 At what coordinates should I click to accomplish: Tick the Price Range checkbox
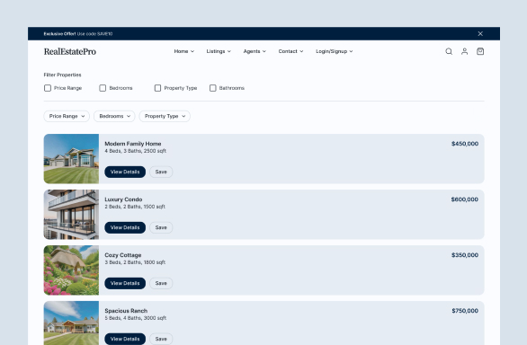pos(48,88)
